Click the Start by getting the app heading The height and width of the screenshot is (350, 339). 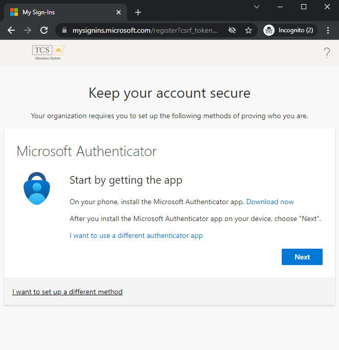[126, 180]
